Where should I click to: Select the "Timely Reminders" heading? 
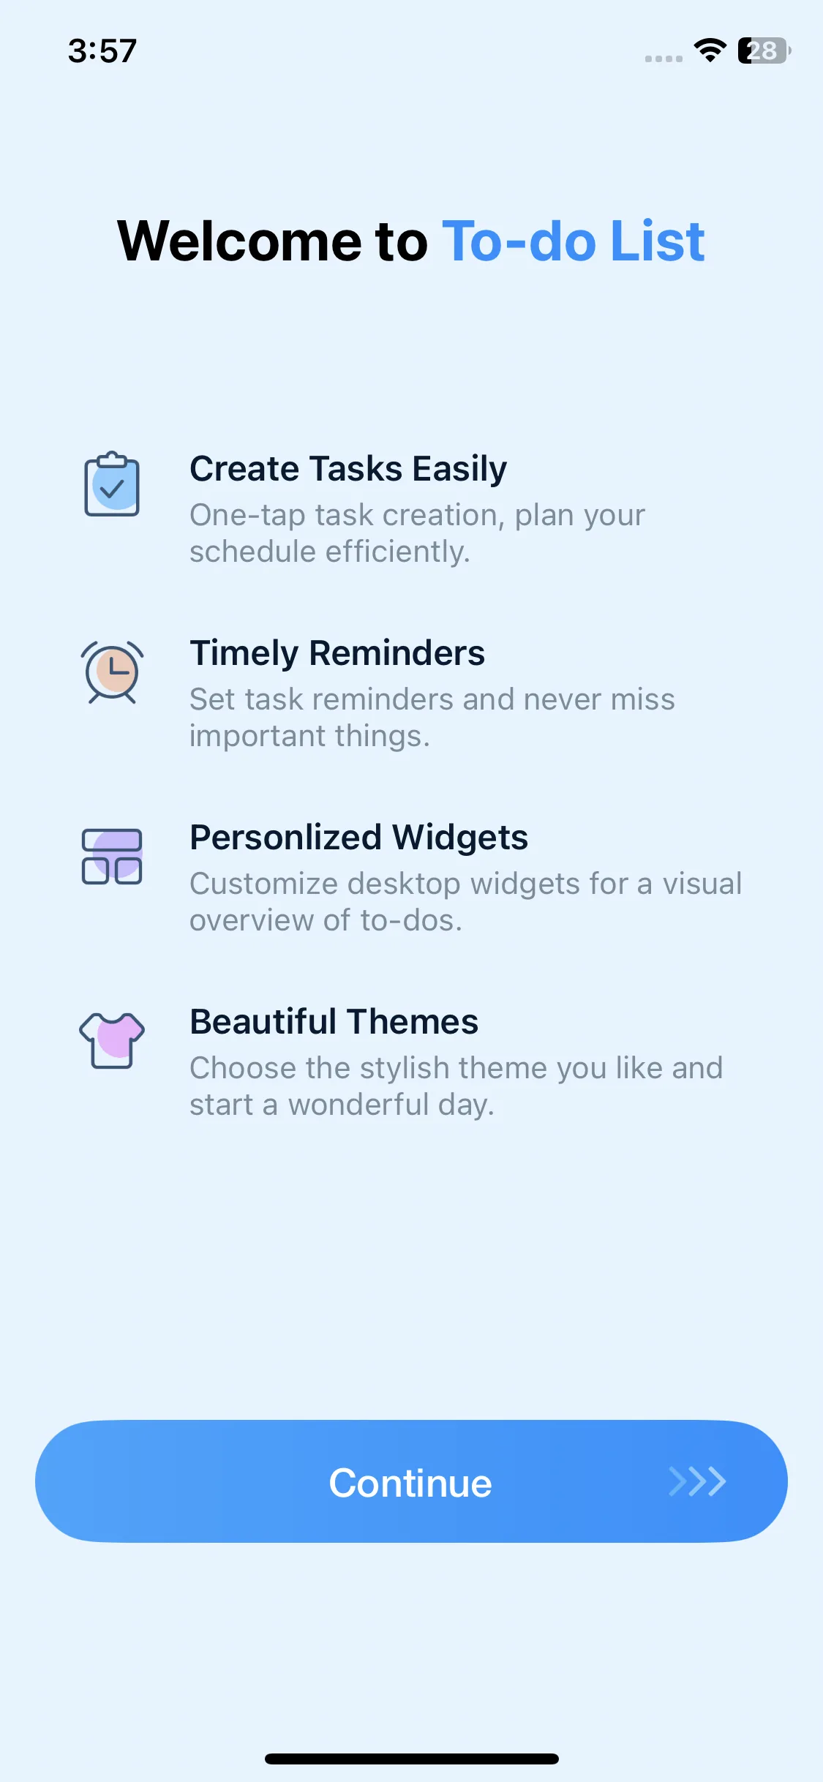337,653
